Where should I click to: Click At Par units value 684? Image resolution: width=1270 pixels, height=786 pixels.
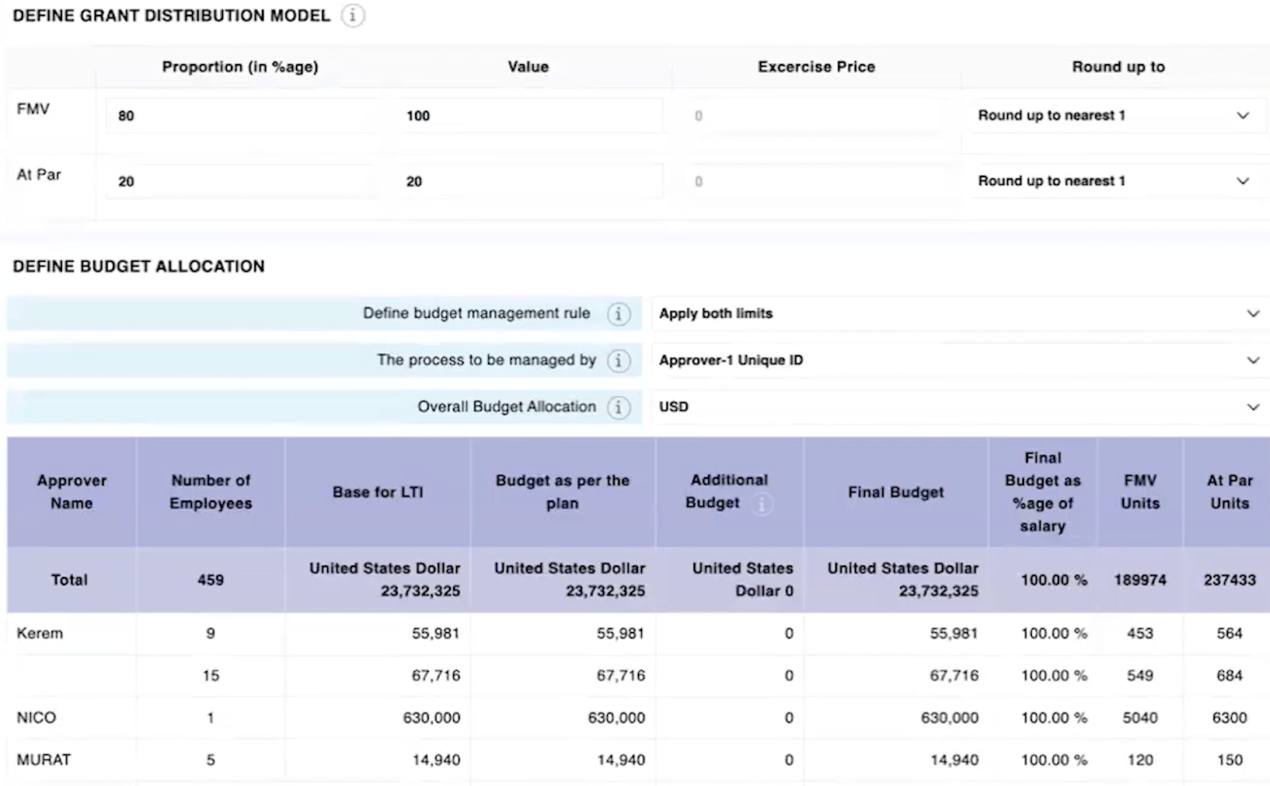click(1230, 676)
